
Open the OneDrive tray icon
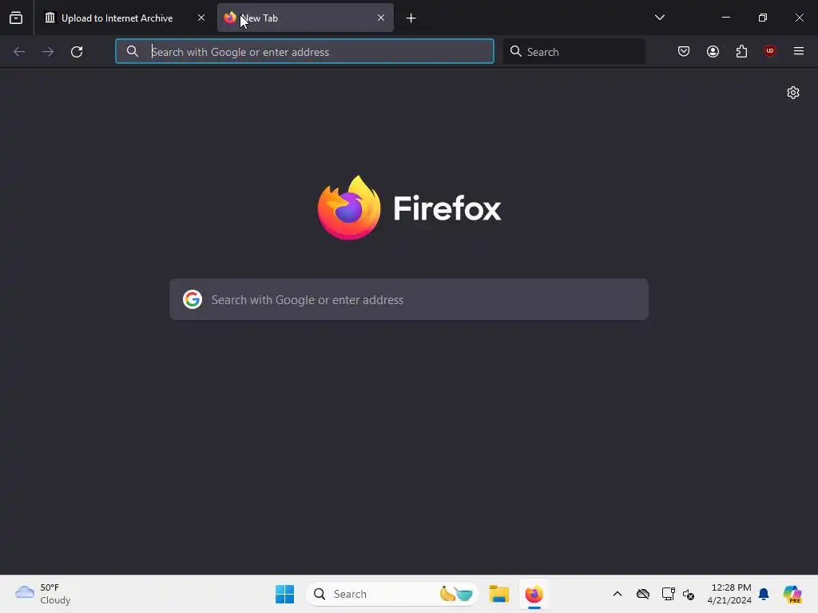click(x=643, y=594)
